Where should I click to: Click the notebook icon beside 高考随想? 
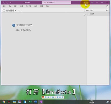point(4,10)
